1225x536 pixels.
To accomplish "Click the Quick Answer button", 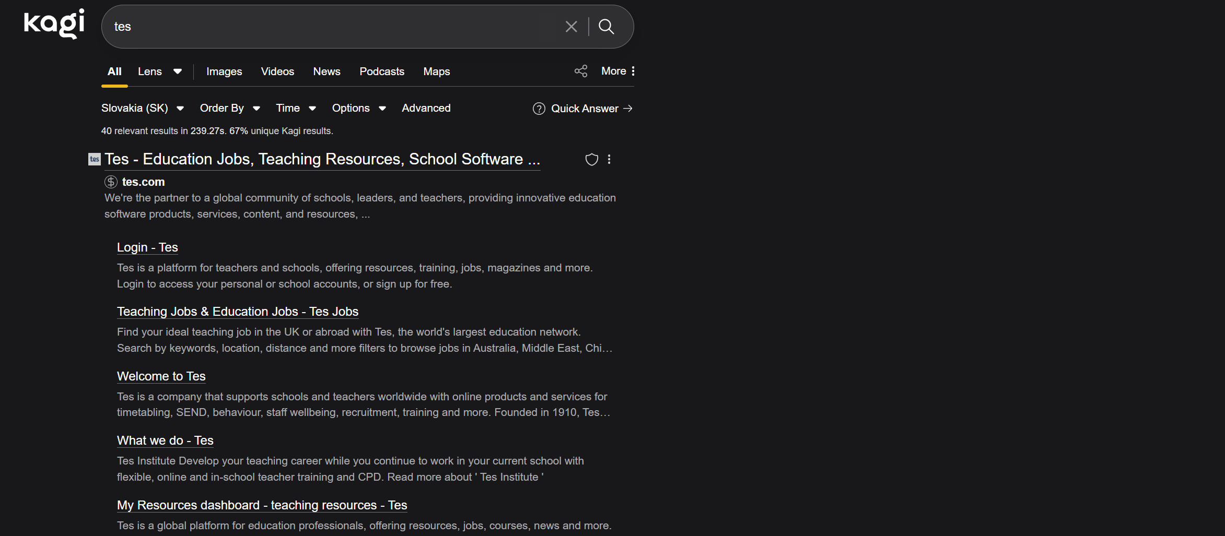I will pyautogui.click(x=582, y=109).
